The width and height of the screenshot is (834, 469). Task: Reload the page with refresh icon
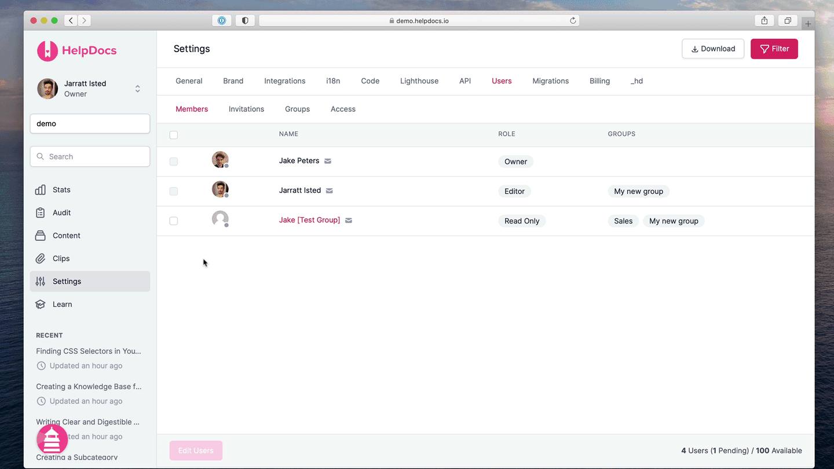pos(573,20)
